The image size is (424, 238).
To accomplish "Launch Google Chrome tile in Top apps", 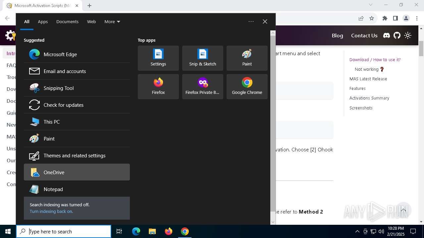I will pos(247,87).
